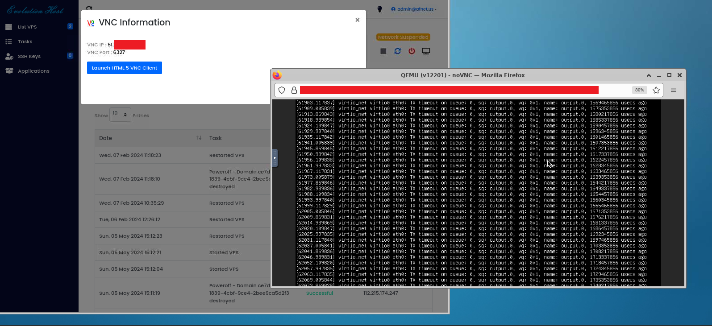Viewport: 712px width, 326px height.
Task: Click the Firefox address bar URL field
Action: tap(449, 90)
